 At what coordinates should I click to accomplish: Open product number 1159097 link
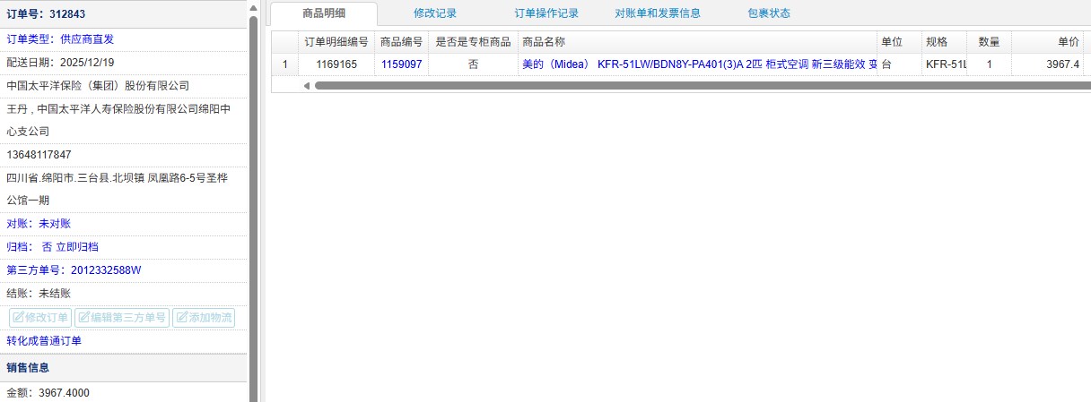pyautogui.click(x=401, y=64)
